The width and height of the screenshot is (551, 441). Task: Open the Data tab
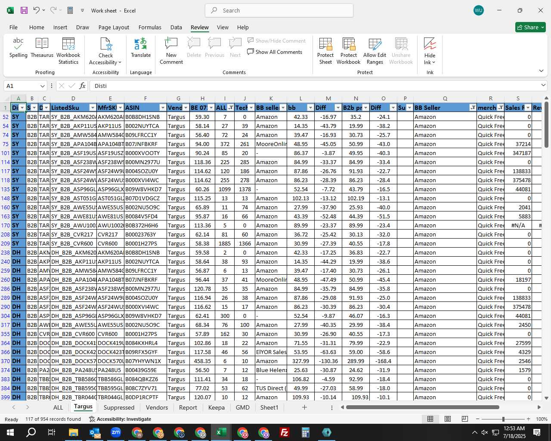176,27
